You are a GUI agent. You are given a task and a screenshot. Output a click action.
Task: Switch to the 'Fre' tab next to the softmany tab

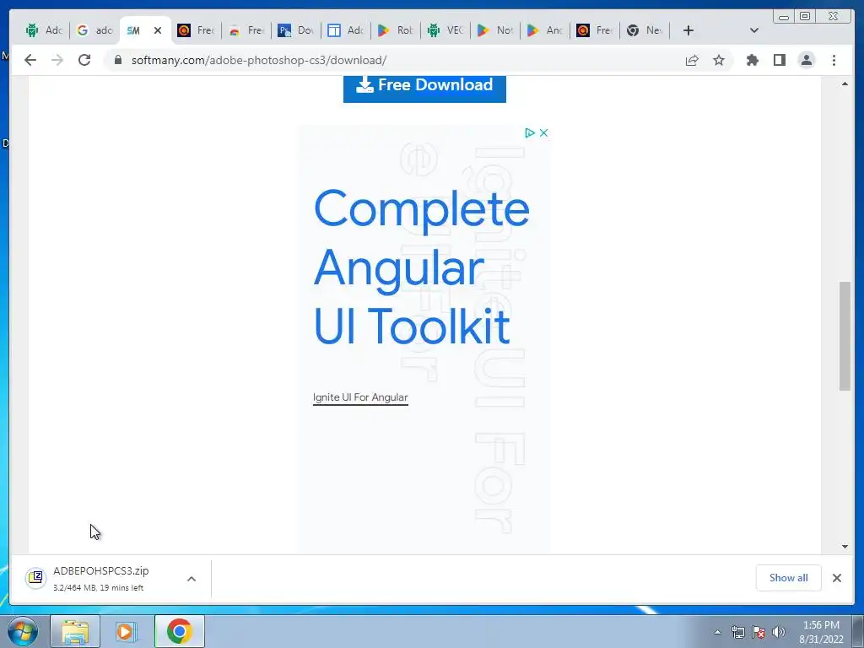[x=197, y=30]
